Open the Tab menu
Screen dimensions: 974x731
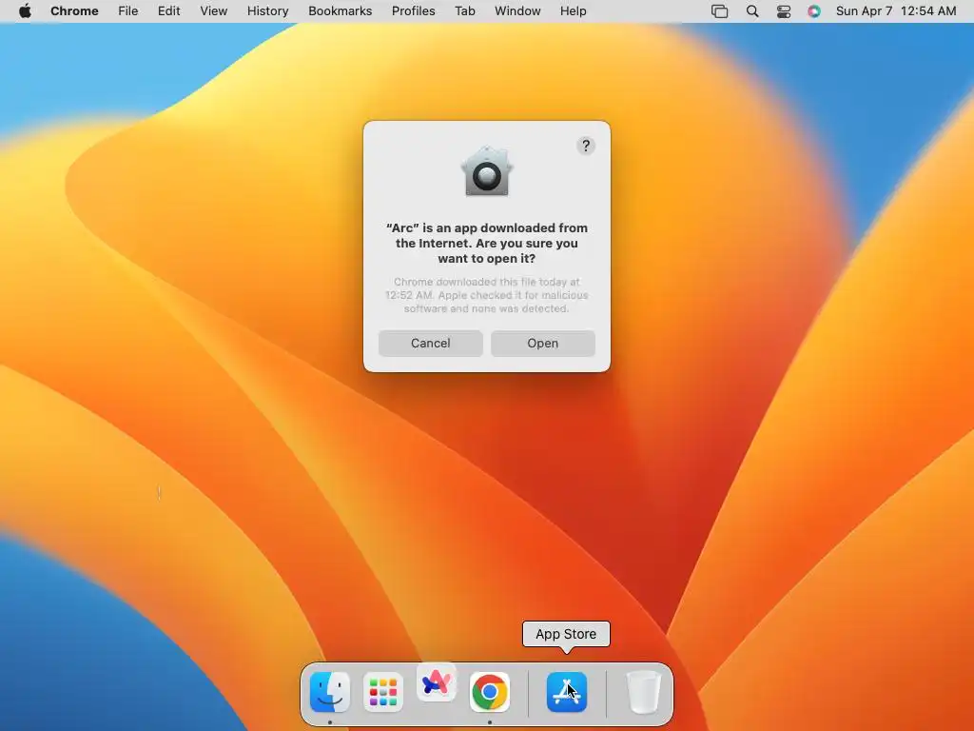(x=464, y=11)
